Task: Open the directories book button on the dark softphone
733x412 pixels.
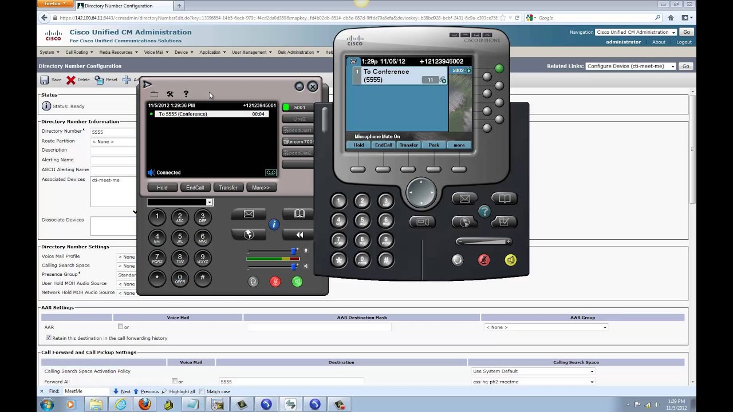Action: 299,214
